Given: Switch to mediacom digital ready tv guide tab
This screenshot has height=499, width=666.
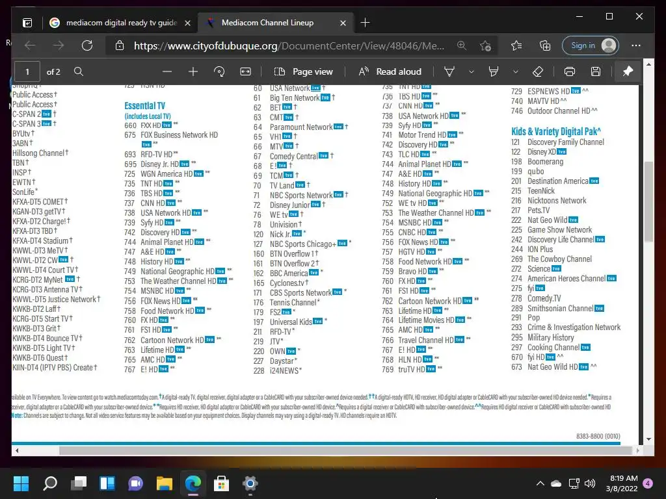Looking at the screenshot, I should click(120, 23).
